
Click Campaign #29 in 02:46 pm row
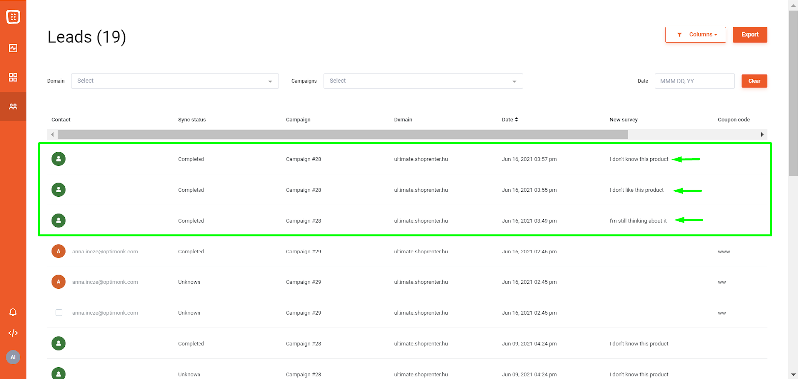coord(303,252)
